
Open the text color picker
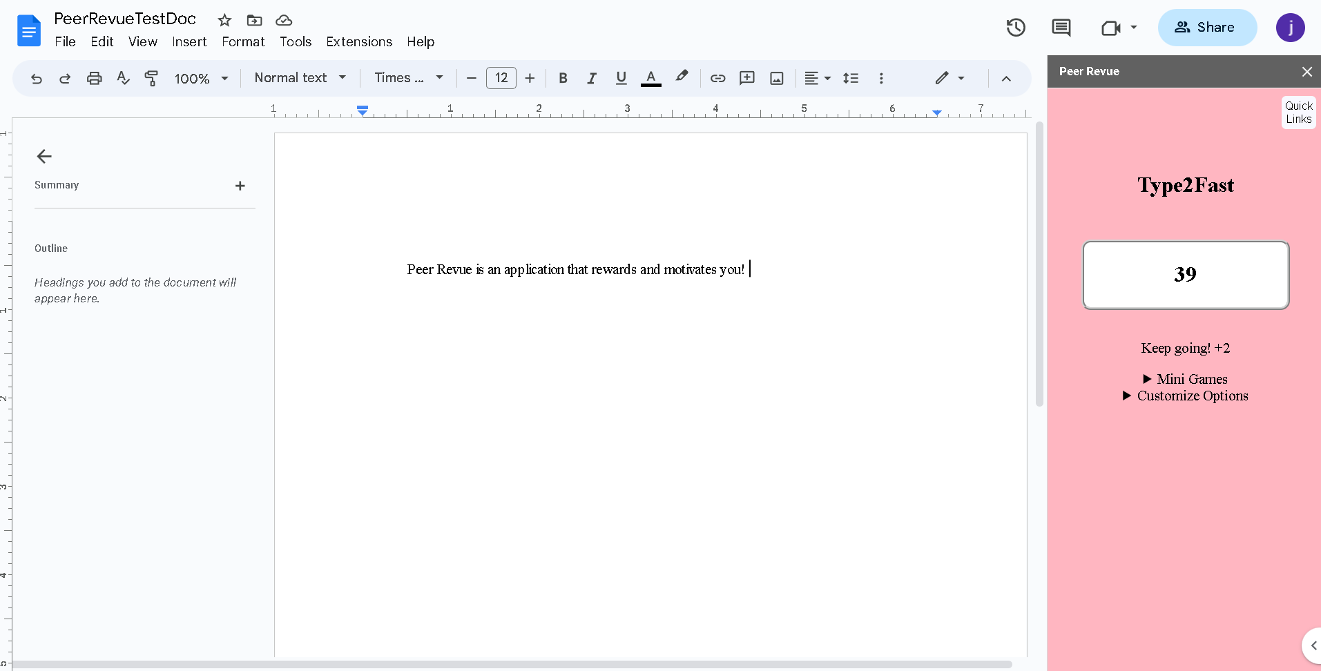tap(650, 79)
